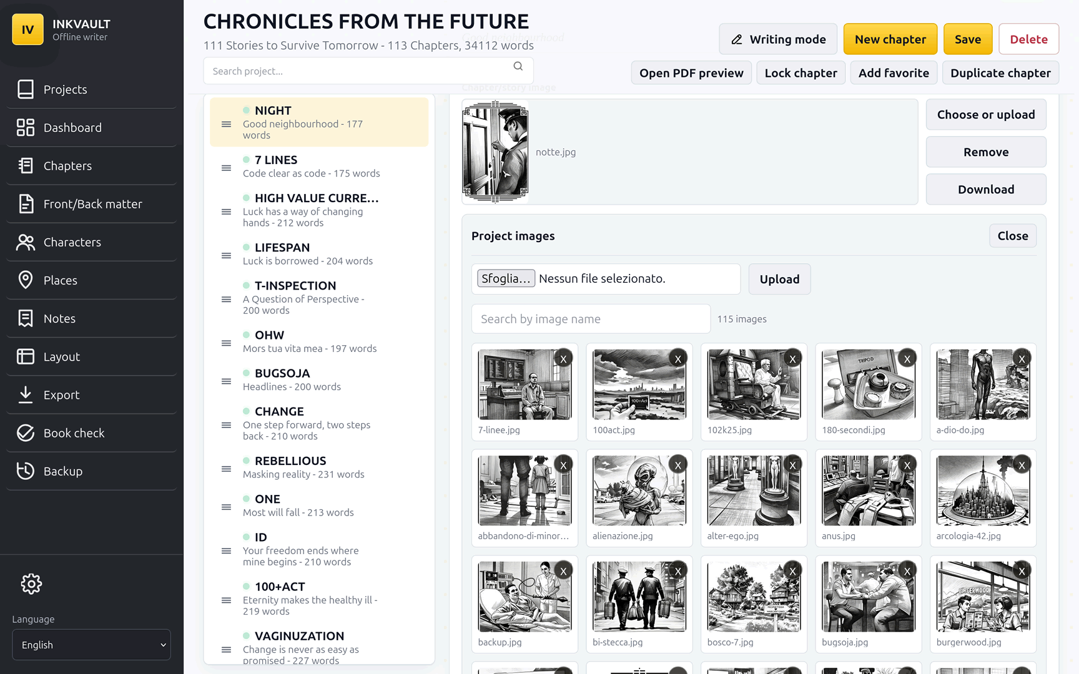1079x674 pixels.
Task: Choose the bi-stecca.jpg image
Action: (639, 597)
